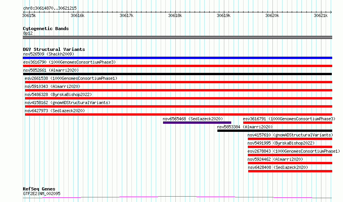The height and width of the screenshot is (202, 343).
Task: Click the red esv3616791 variant bar
Action: pyautogui.click(x=288, y=123)
